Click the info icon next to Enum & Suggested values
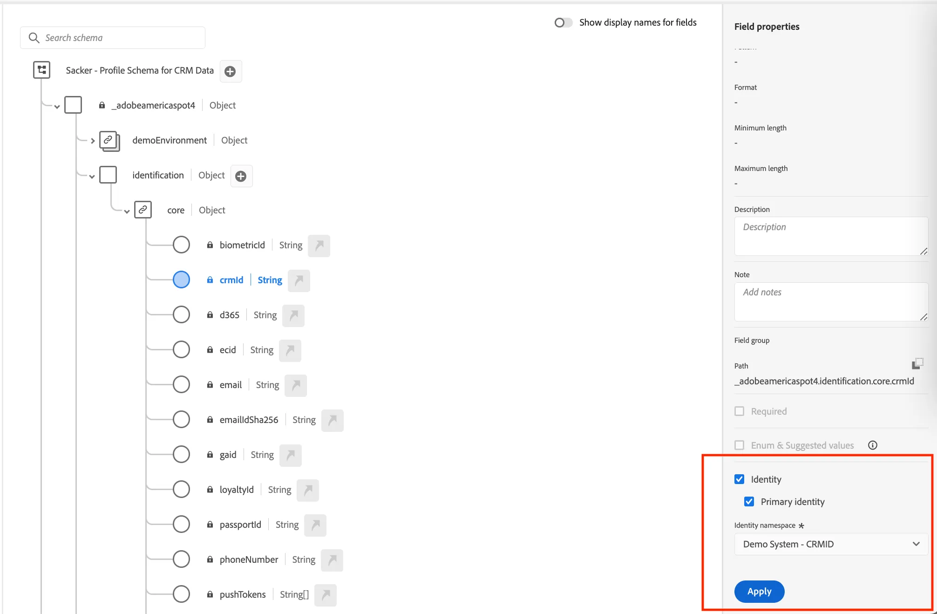 [x=873, y=445]
